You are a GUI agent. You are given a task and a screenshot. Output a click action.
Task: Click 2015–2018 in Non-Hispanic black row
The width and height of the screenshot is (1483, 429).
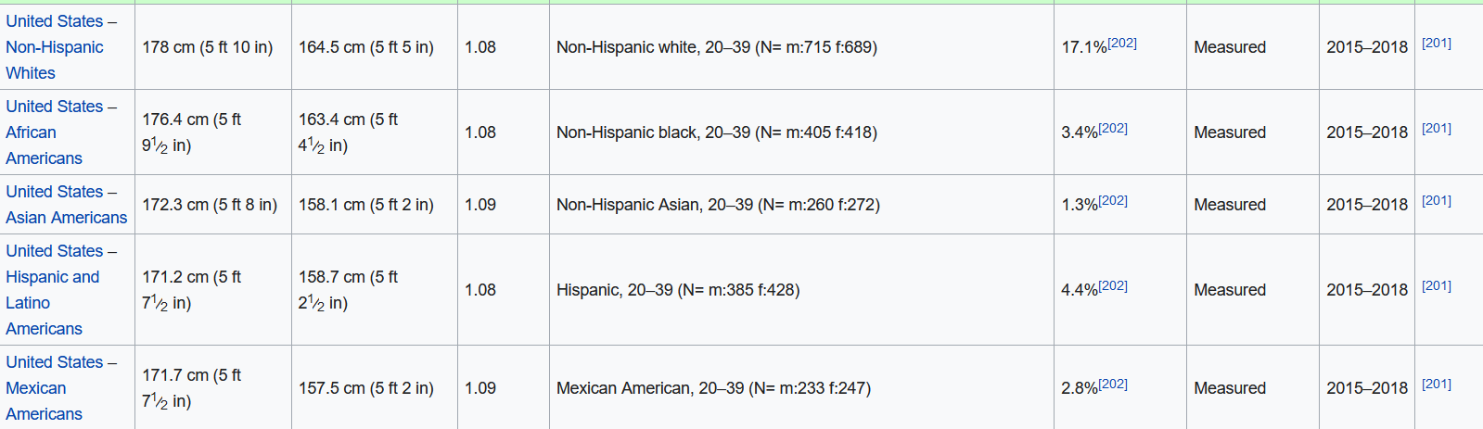click(1367, 132)
